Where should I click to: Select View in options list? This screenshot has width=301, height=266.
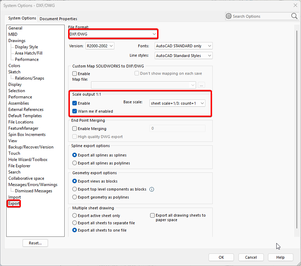point(13,141)
